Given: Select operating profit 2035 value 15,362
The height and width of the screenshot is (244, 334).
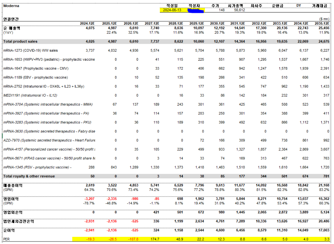Looking at the screenshot, I should tap(324, 199).
